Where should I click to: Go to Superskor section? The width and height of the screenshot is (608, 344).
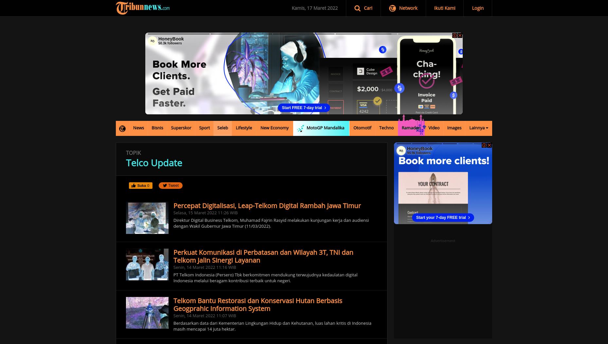point(181,128)
